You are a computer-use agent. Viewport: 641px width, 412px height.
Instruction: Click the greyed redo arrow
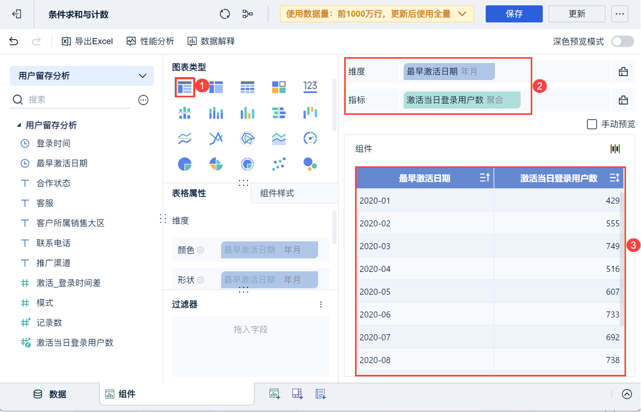click(x=36, y=41)
